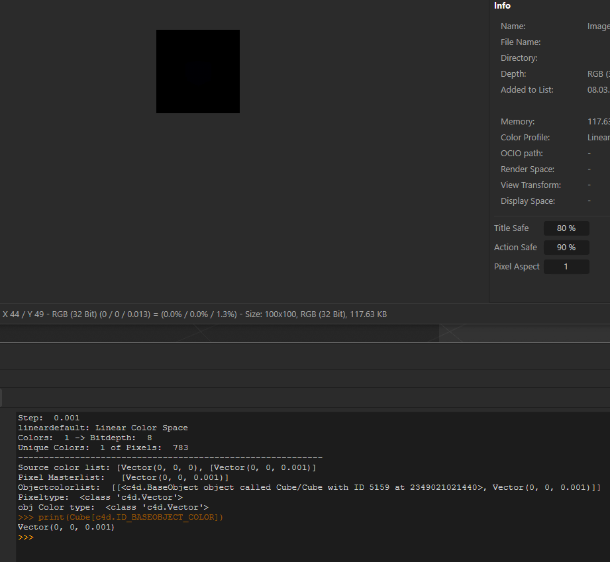Viewport: 610px width, 562px height.
Task: Click the 'Step: 0.001' console line
Action: [48, 418]
